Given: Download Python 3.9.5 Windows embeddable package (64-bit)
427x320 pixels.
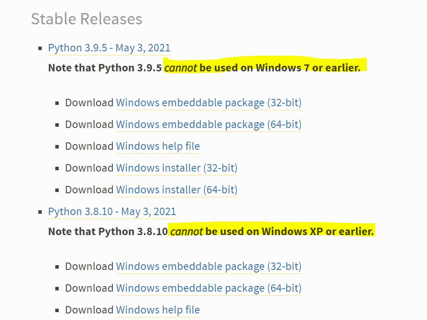Looking at the screenshot, I should (x=208, y=125).
